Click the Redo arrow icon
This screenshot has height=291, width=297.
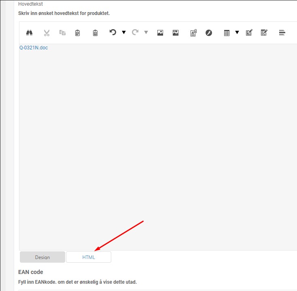click(135, 32)
